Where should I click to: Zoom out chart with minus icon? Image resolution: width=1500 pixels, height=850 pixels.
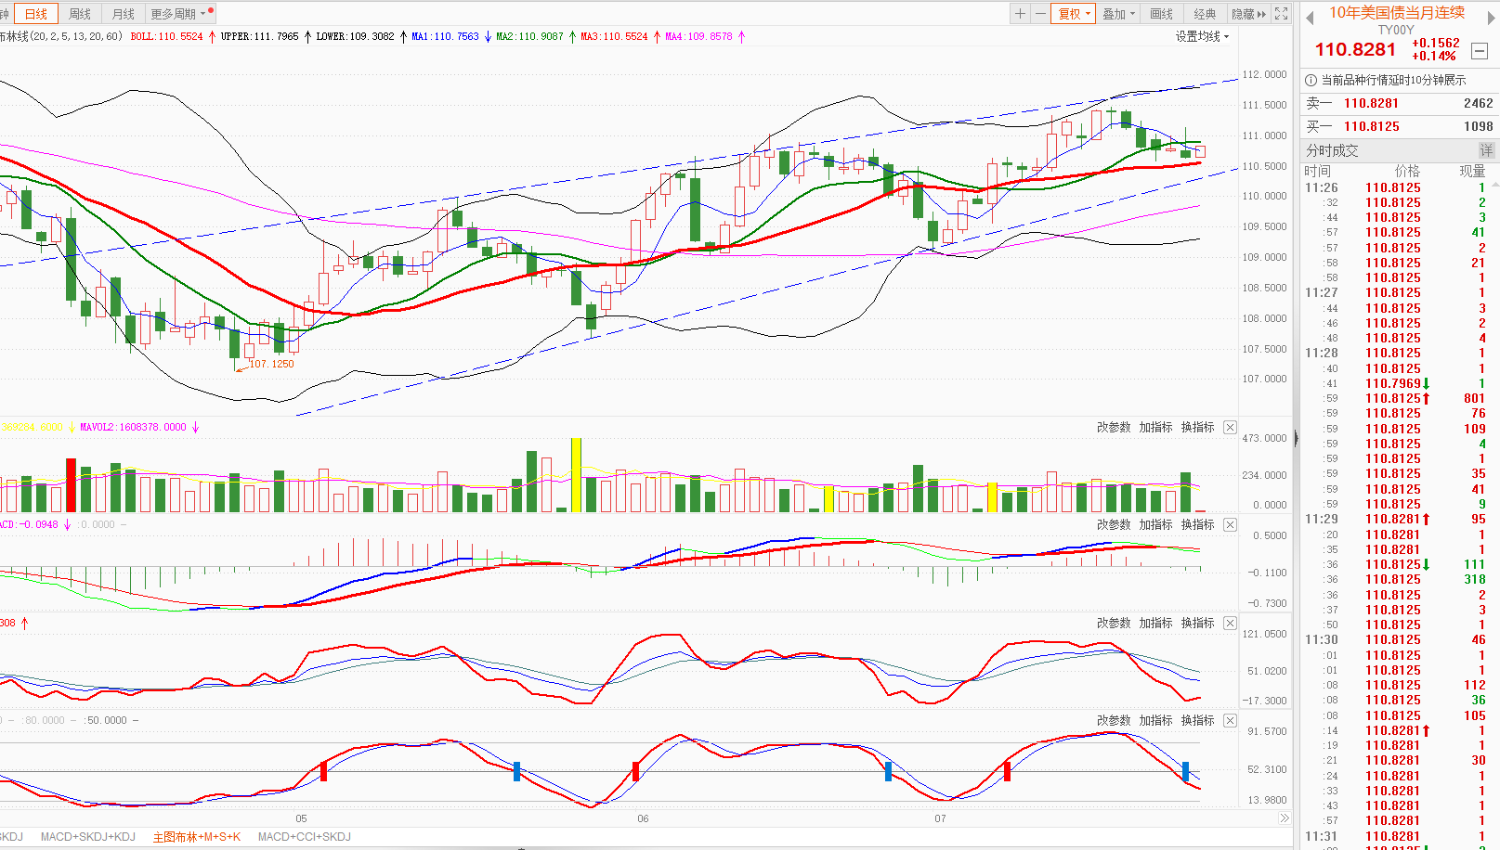[1040, 14]
